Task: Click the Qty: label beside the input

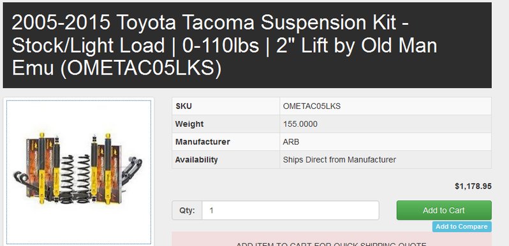Action: [x=187, y=210]
